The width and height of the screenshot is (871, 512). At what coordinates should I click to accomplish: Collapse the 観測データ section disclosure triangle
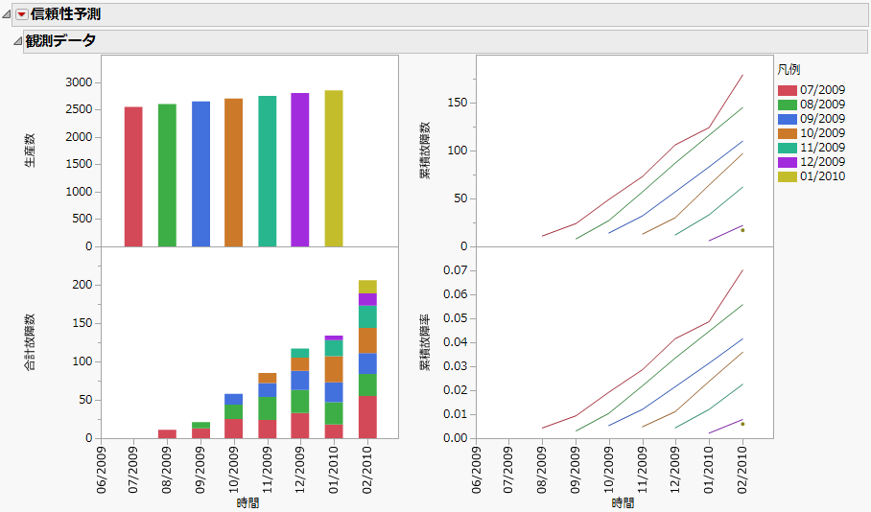point(17,41)
